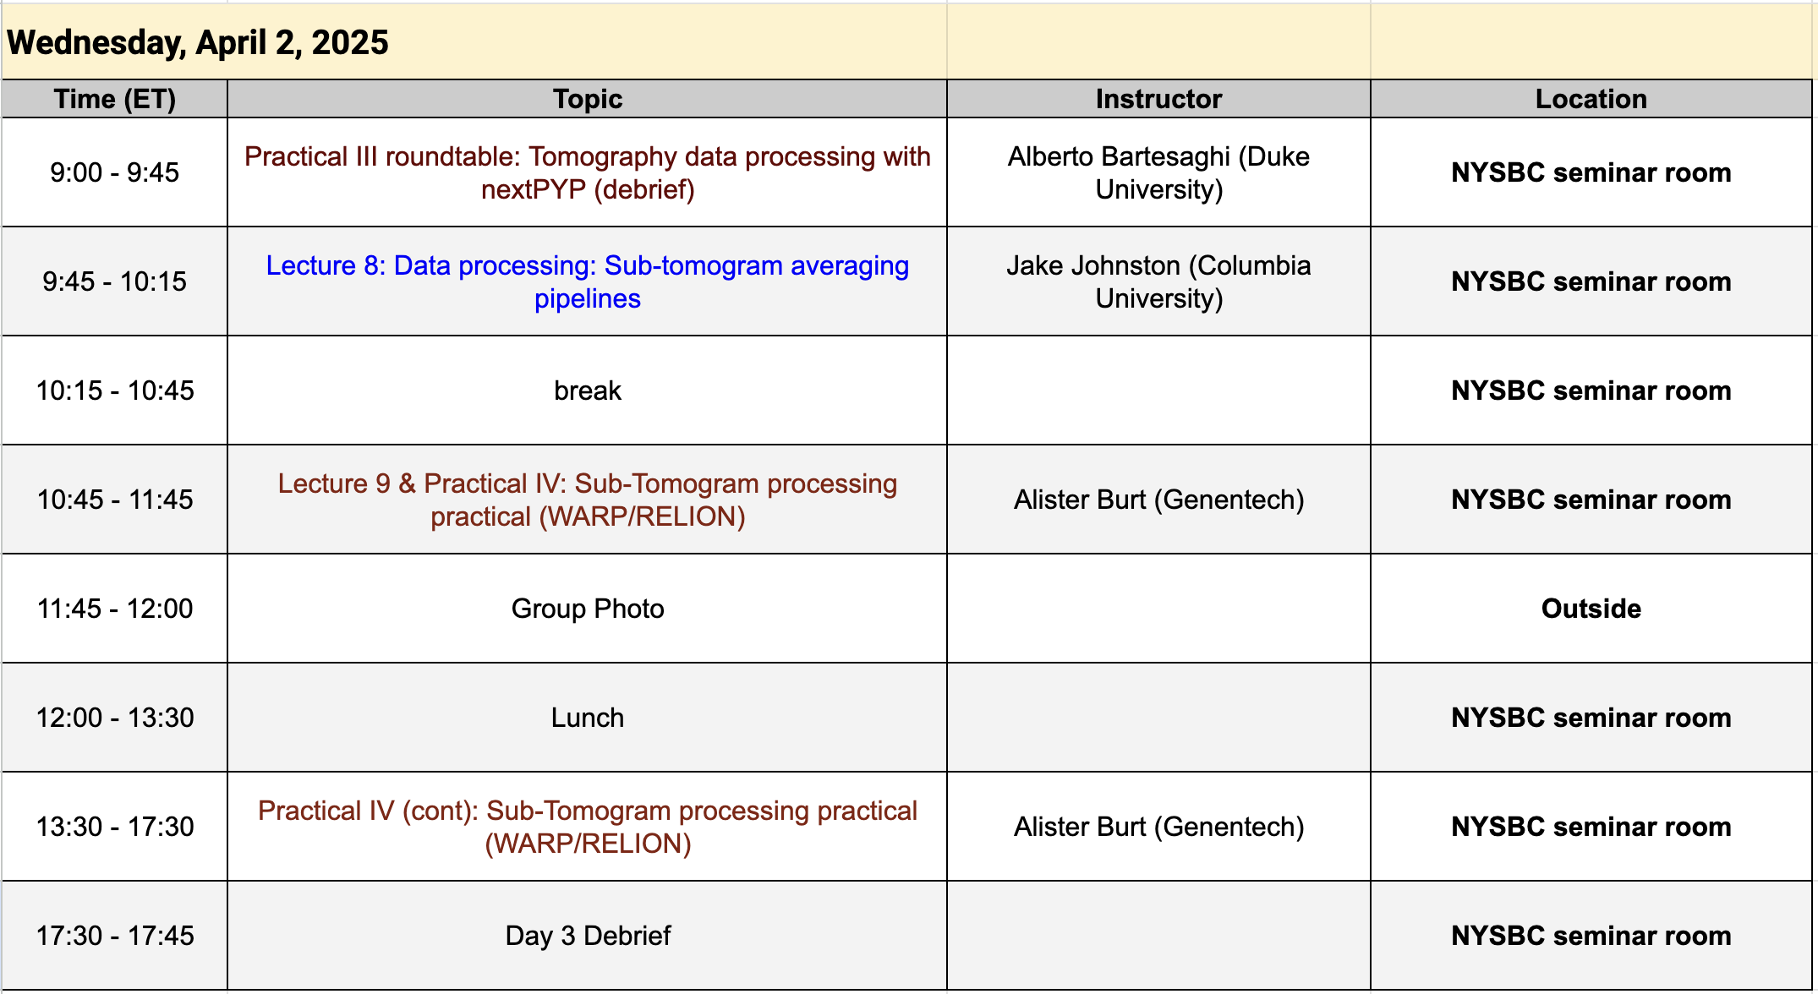1818x994 pixels.
Task: Click the 9:00 - 9:45 time cell
Action: coord(115,172)
